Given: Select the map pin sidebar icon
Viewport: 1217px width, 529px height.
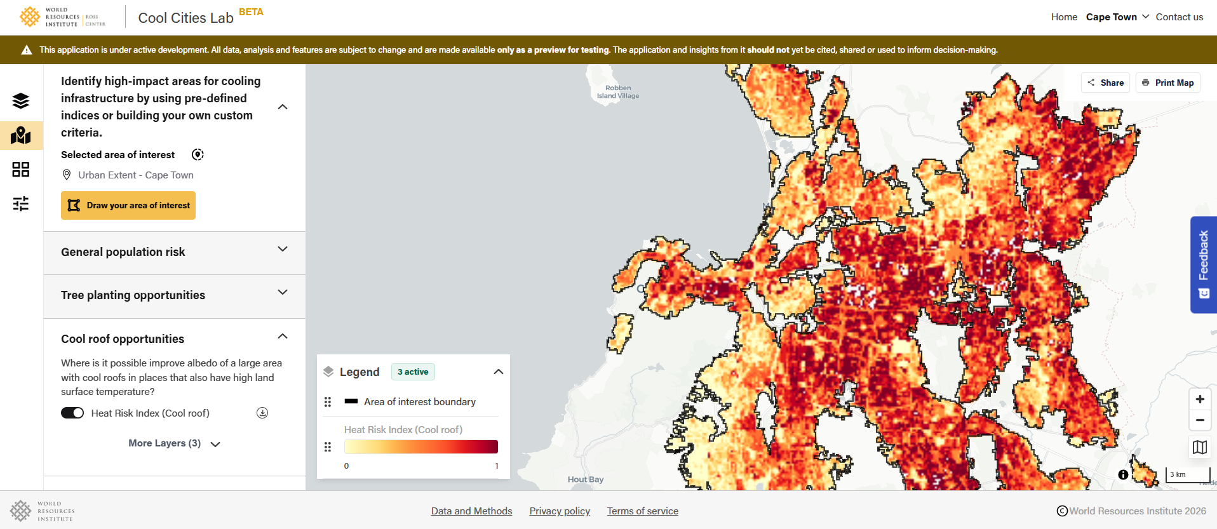Looking at the screenshot, I should (21, 135).
